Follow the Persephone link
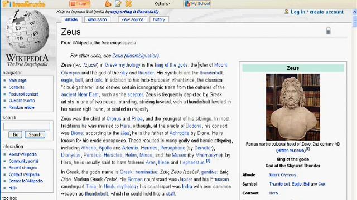The height and width of the screenshot is (200, 357). point(172,148)
